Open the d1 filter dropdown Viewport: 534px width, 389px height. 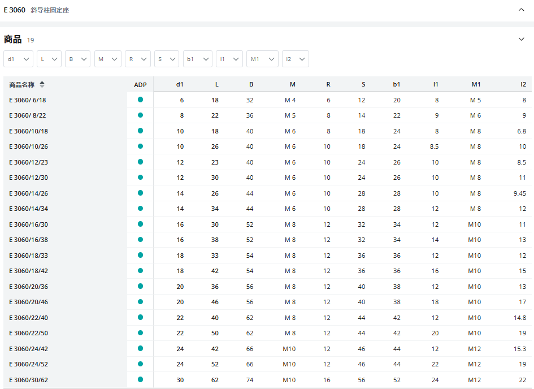tap(19, 59)
